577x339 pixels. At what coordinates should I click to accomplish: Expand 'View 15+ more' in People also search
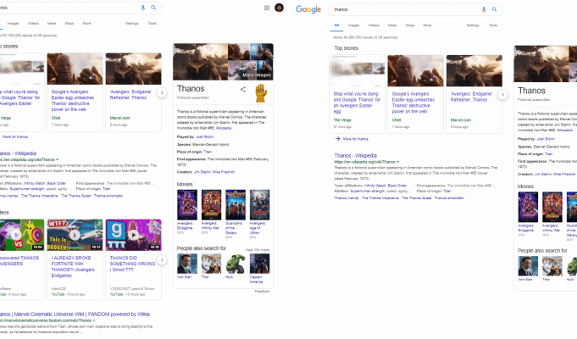tap(257, 250)
